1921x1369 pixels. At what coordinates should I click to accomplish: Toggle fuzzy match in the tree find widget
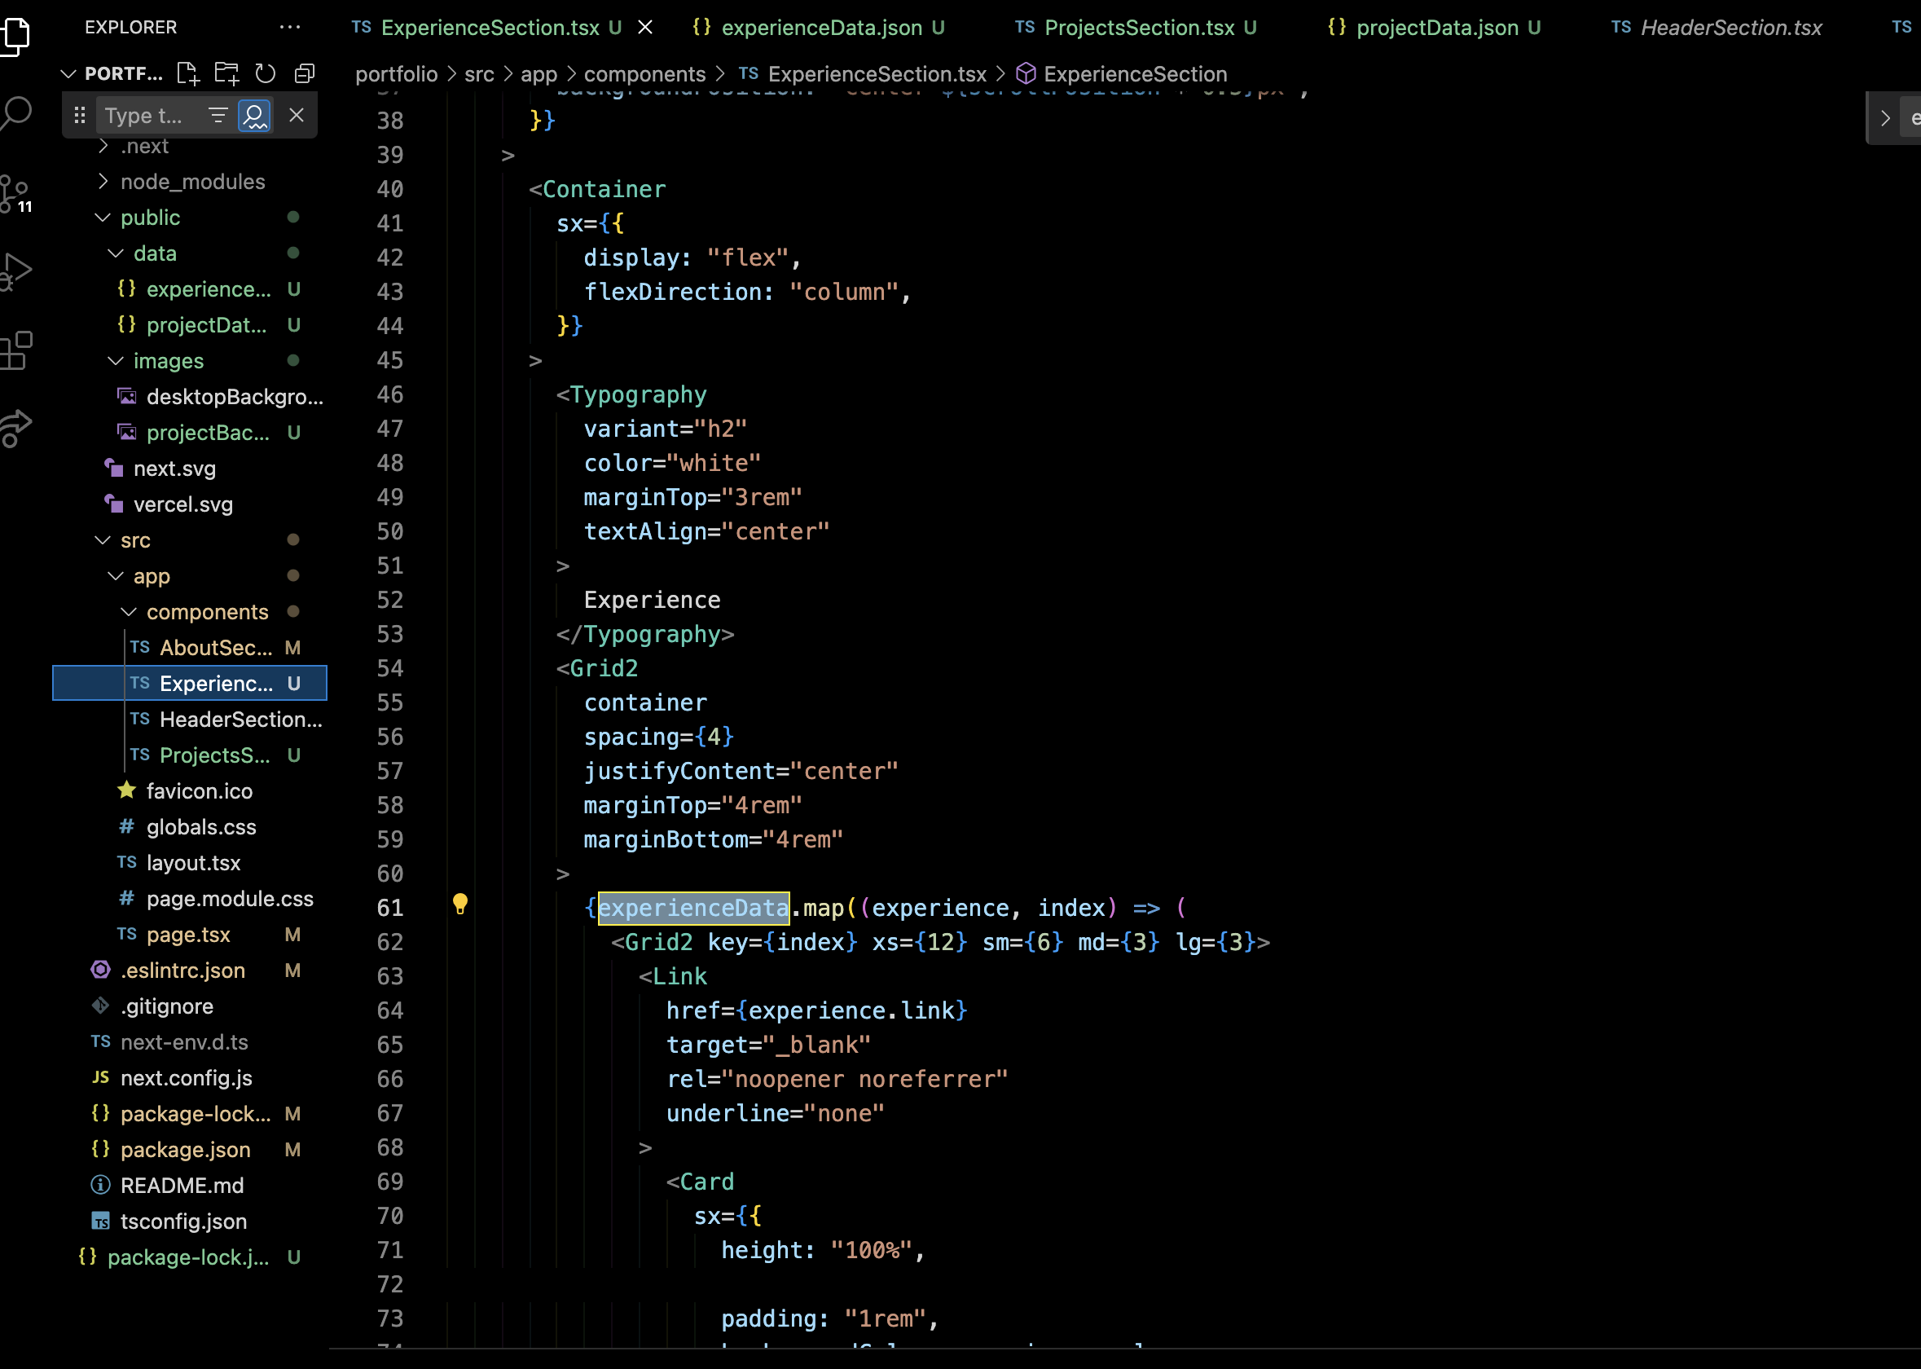(x=254, y=116)
